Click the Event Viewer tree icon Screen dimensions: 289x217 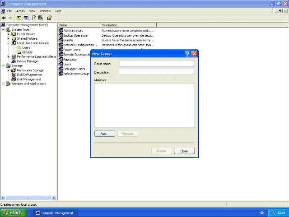point(14,34)
